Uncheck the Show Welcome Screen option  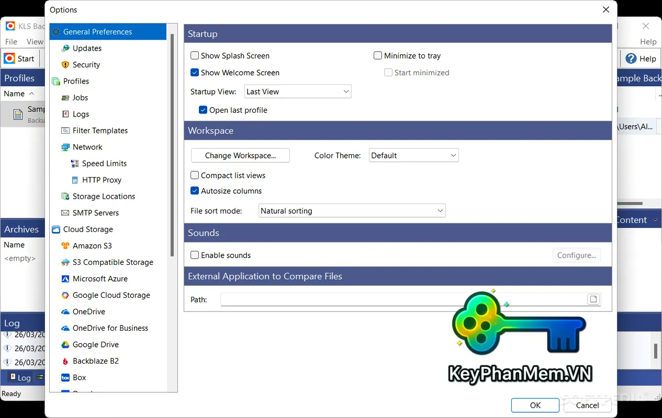[194, 72]
